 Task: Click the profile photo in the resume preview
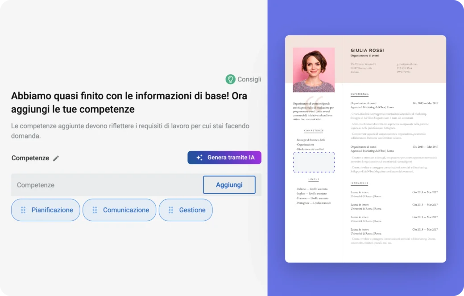pyautogui.click(x=314, y=70)
